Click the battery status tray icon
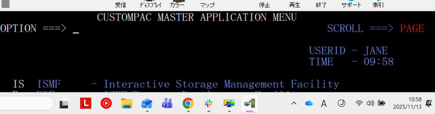This screenshot has width=435, height=114. pyautogui.click(x=382, y=103)
